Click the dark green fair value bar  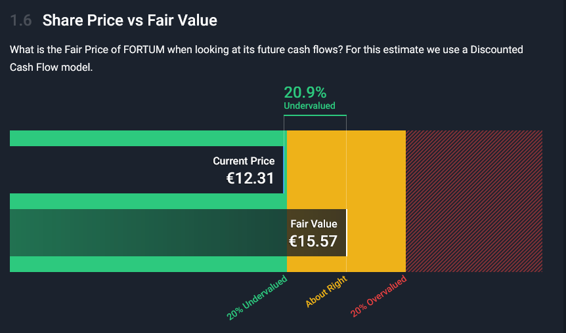click(148, 233)
